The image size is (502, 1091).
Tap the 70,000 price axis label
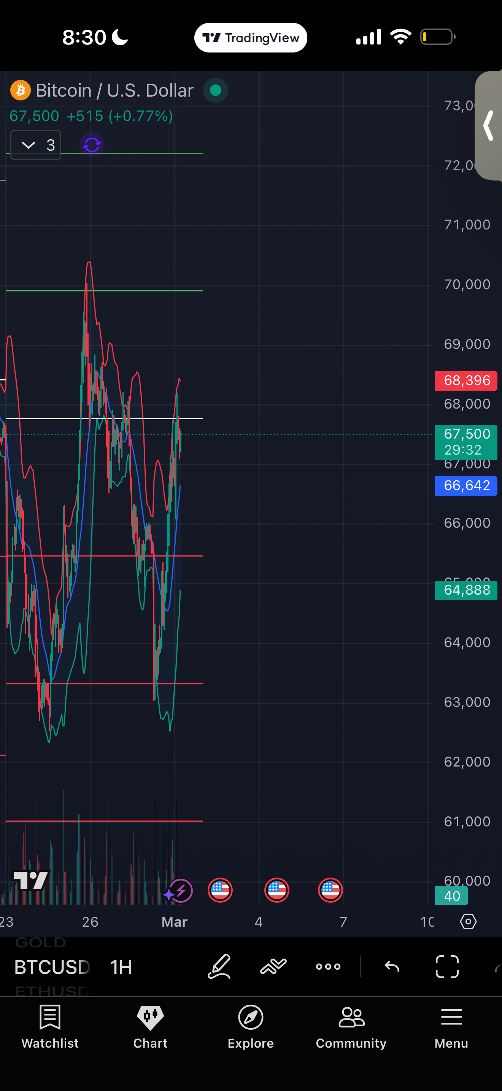[467, 284]
